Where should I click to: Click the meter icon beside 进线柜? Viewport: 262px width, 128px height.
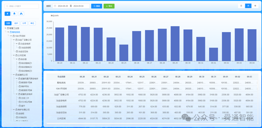(x=17, y=113)
